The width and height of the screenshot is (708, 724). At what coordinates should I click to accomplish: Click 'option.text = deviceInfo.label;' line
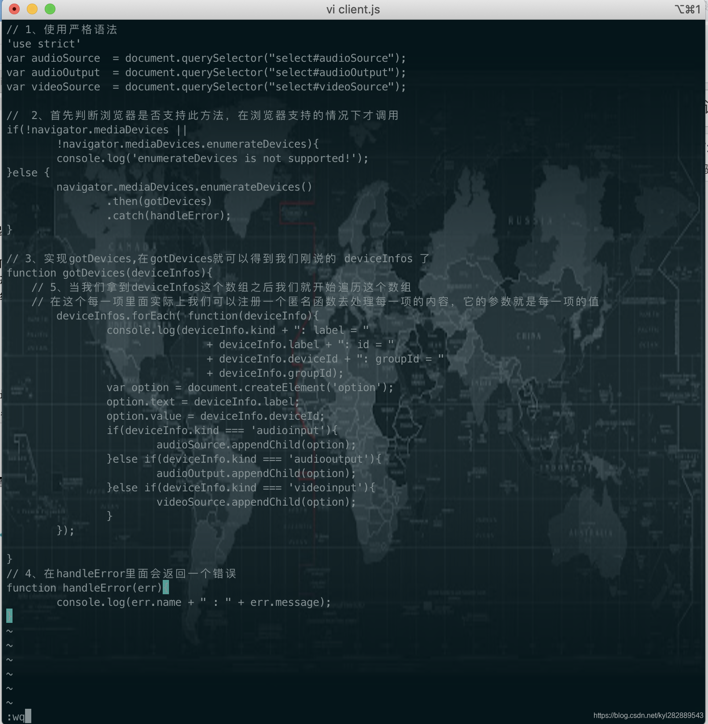click(x=203, y=402)
